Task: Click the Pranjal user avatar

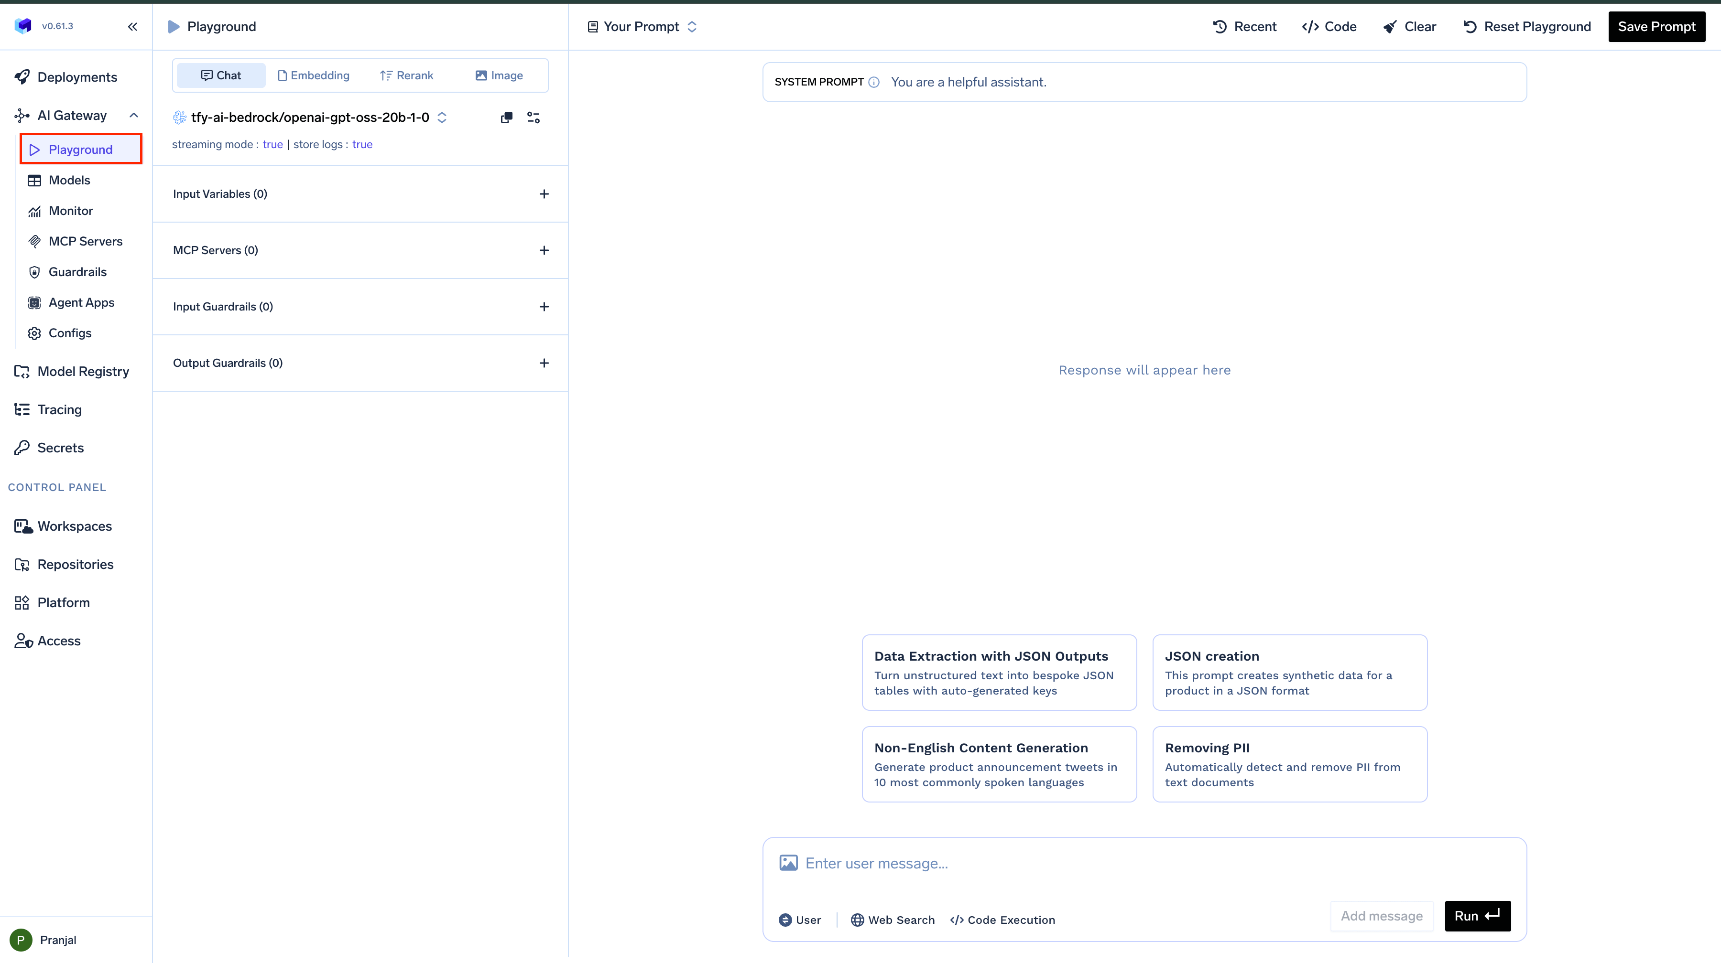Action: tap(21, 940)
